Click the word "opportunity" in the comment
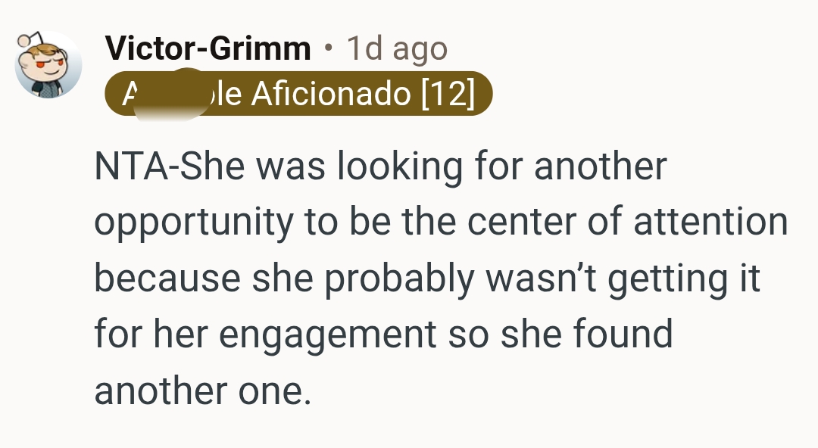 point(194,222)
